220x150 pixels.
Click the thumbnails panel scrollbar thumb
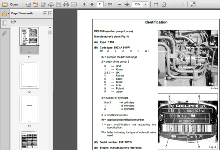[50, 33]
